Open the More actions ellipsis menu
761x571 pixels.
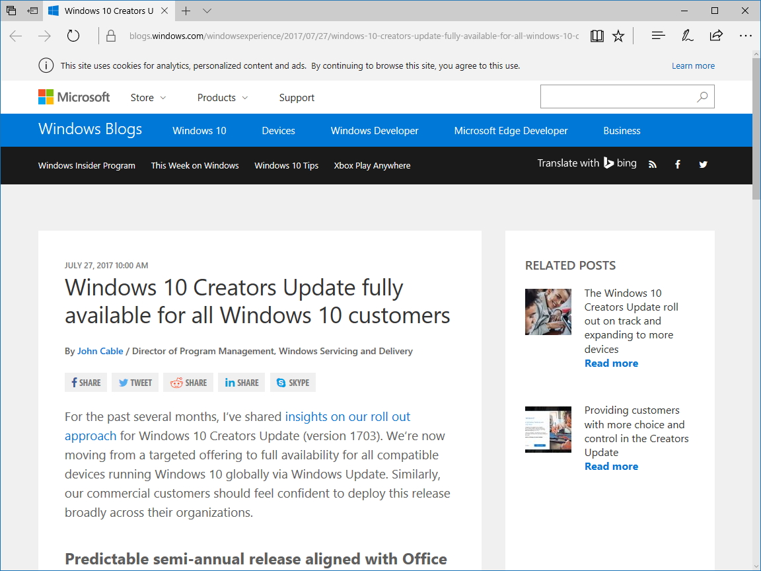pyautogui.click(x=746, y=36)
